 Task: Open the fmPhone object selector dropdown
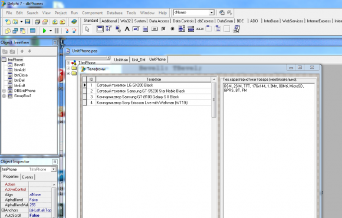[54, 169]
